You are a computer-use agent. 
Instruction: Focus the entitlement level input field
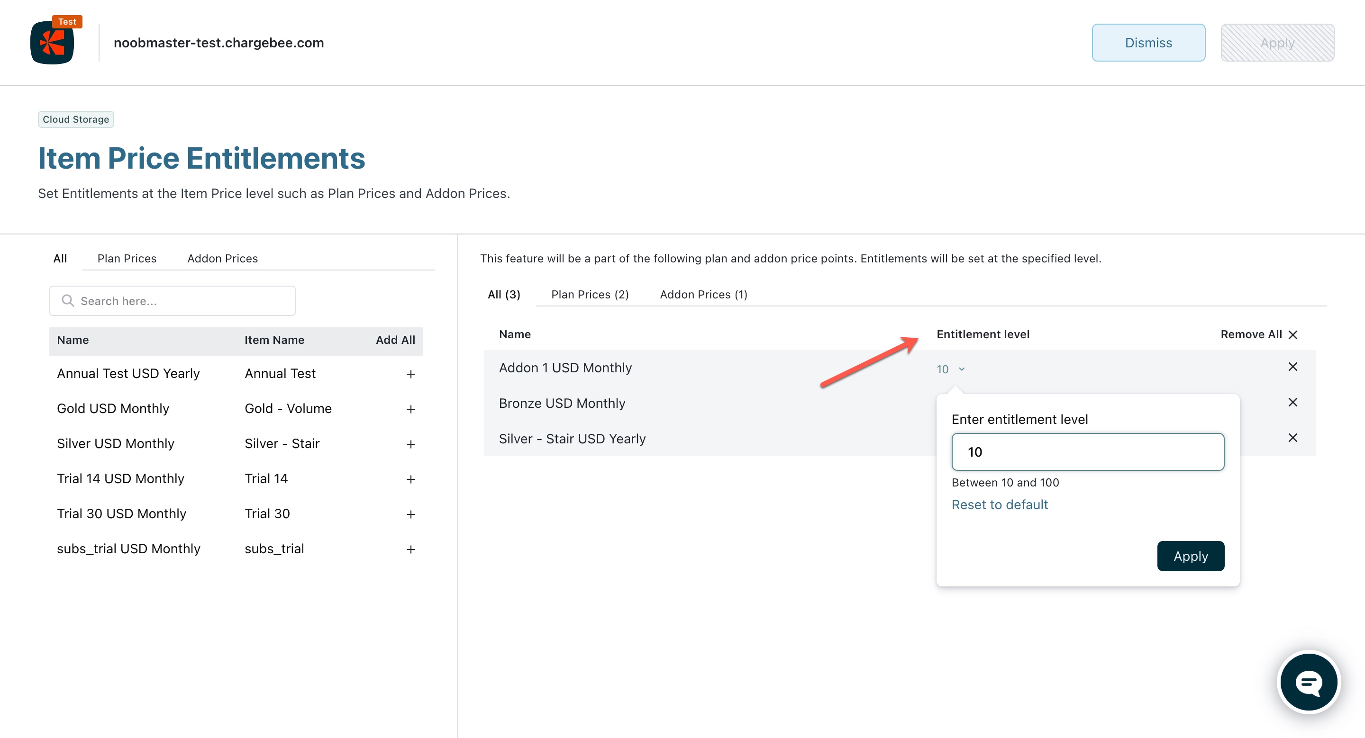(x=1087, y=451)
